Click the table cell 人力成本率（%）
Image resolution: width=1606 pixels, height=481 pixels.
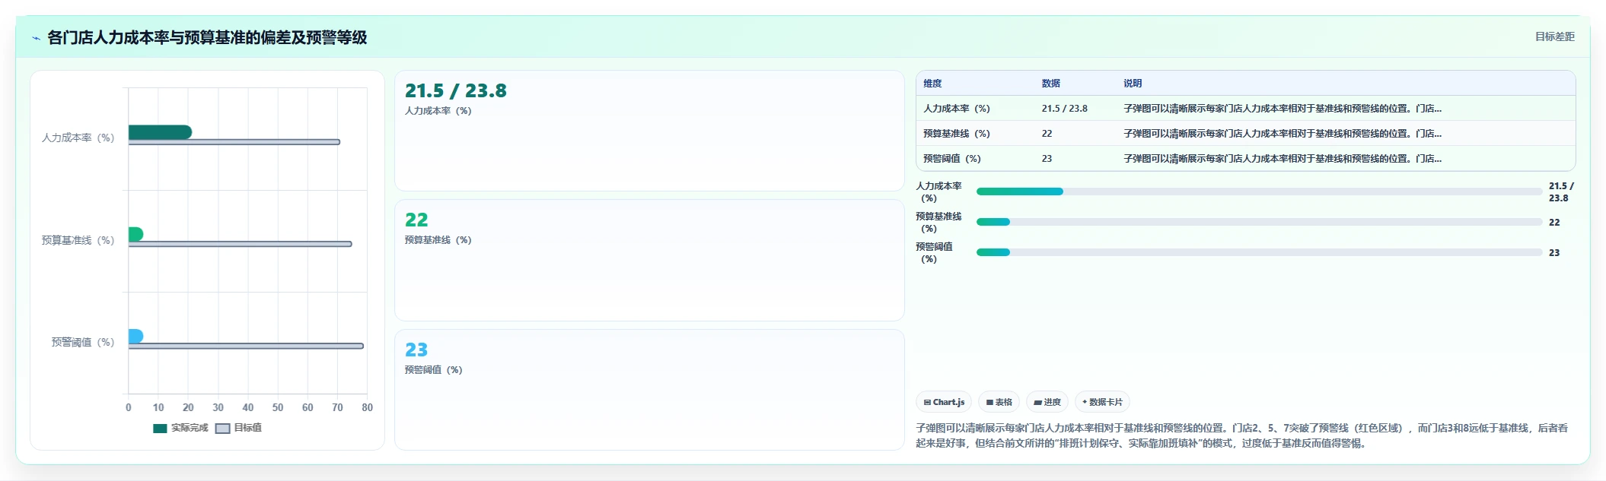click(x=957, y=109)
